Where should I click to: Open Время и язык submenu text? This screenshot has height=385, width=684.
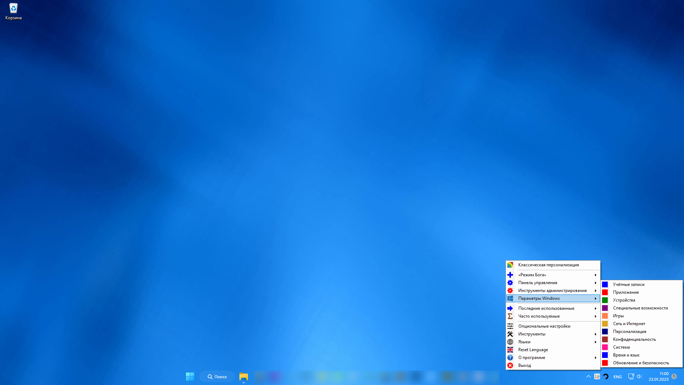click(x=626, y=355)
